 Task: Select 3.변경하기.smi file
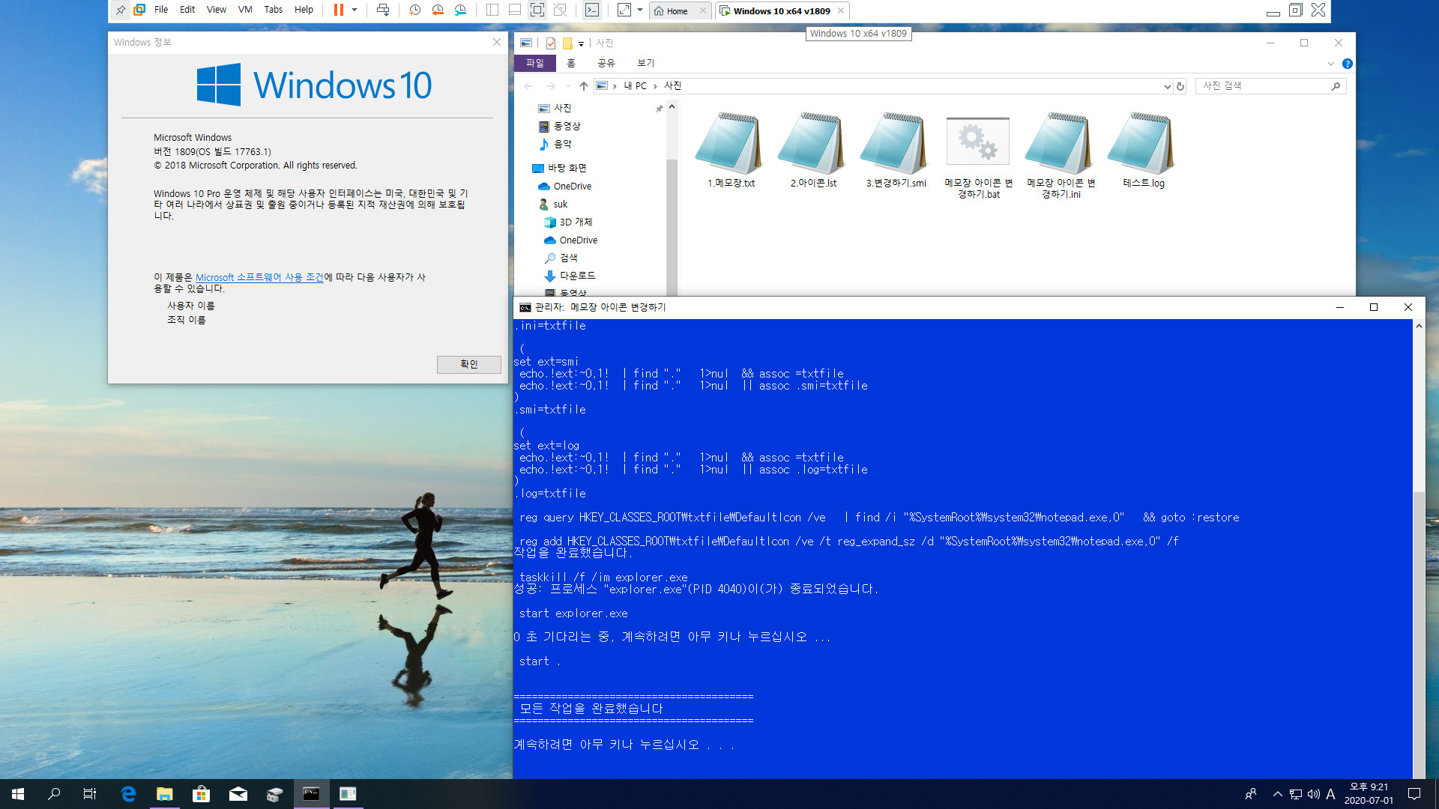coord(896,151)
